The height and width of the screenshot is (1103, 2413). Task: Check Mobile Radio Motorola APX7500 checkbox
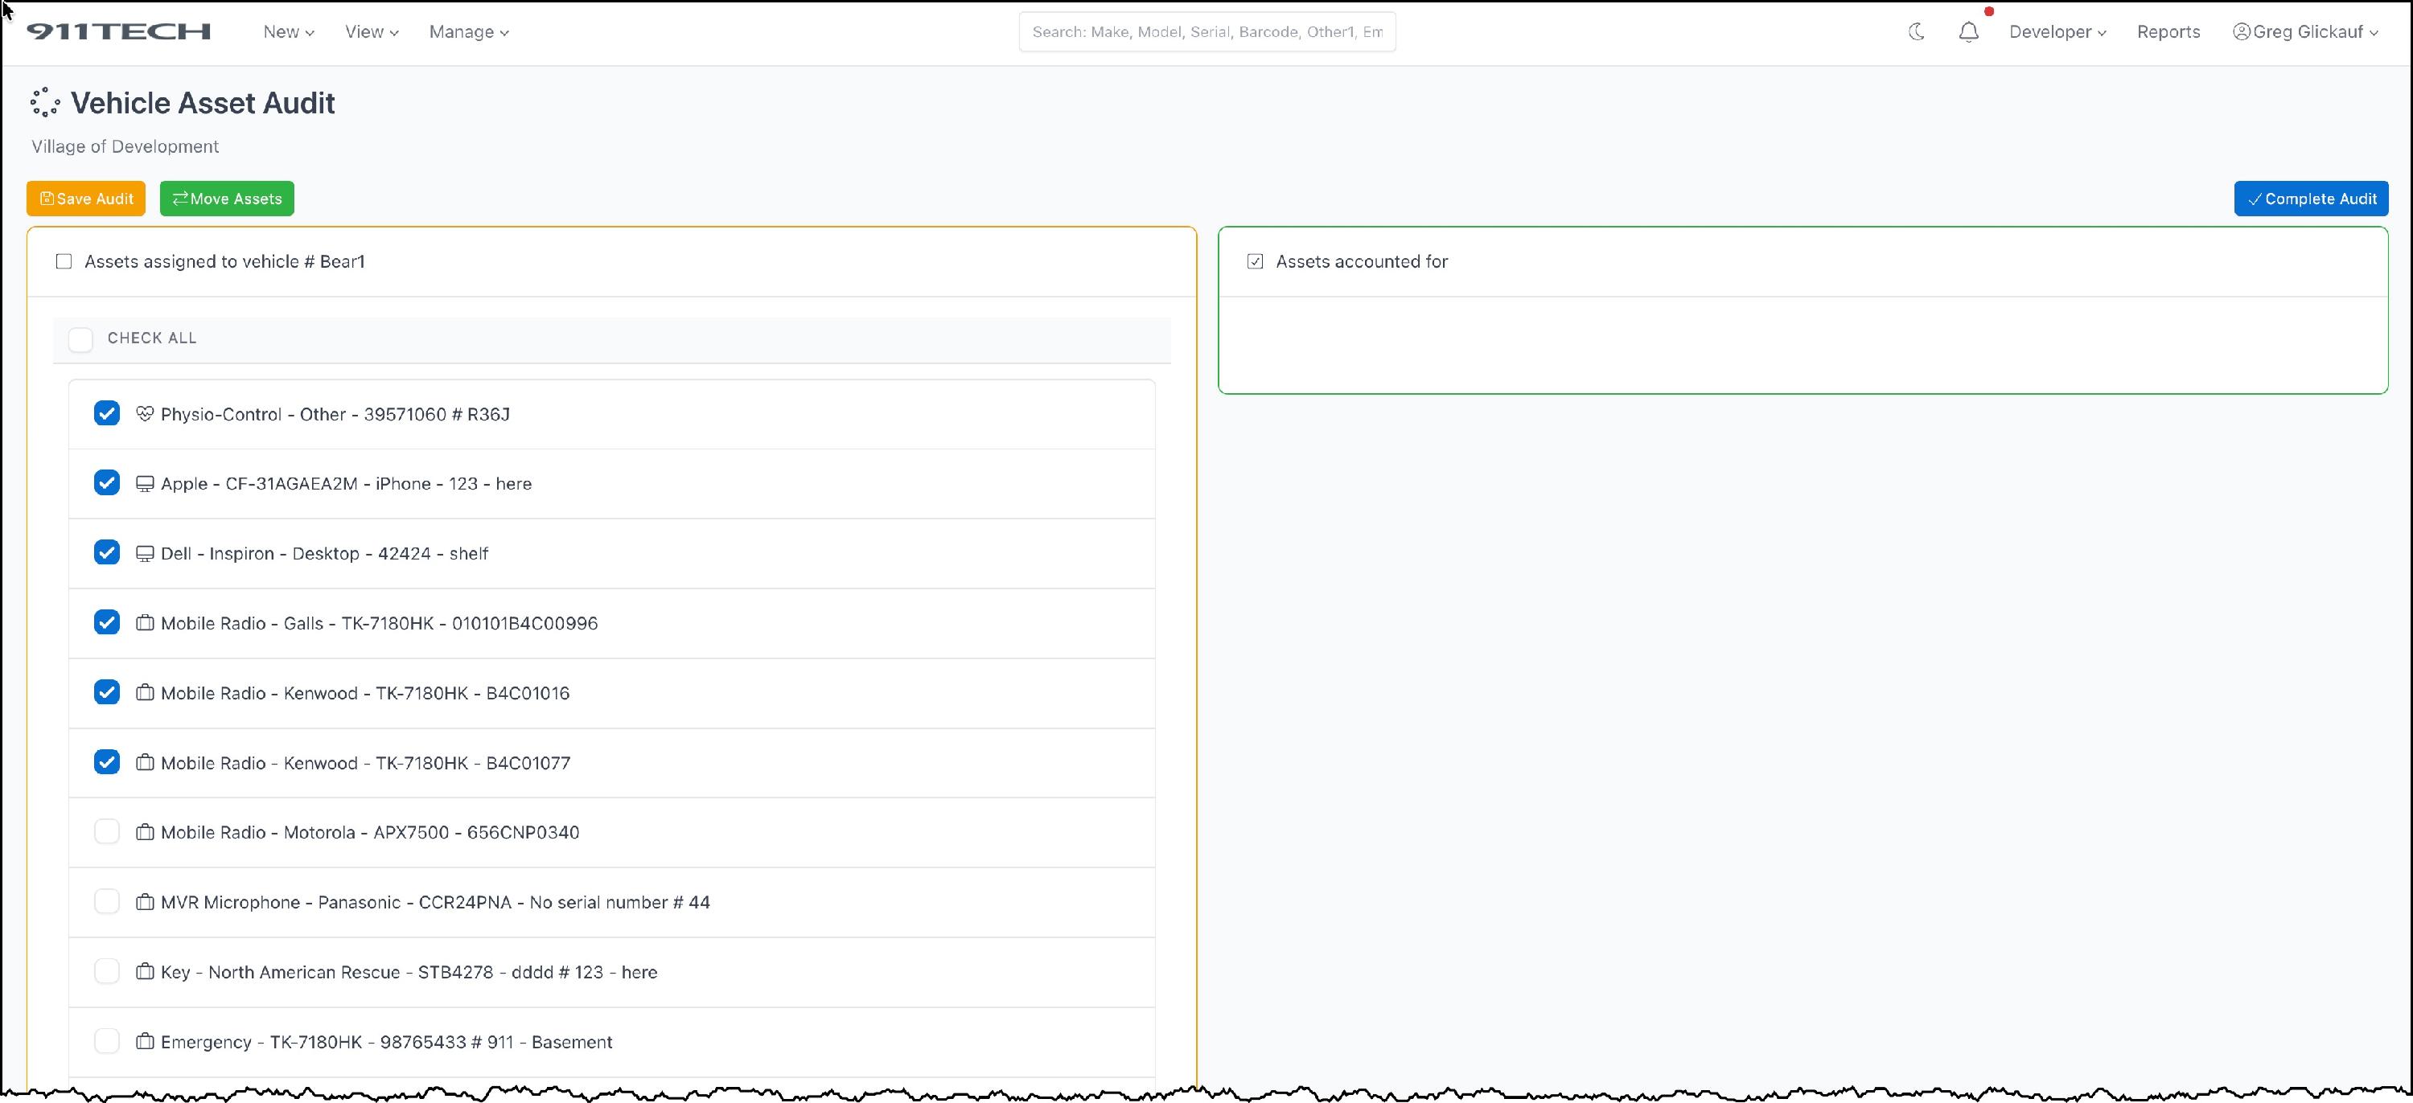click(107, 831)
